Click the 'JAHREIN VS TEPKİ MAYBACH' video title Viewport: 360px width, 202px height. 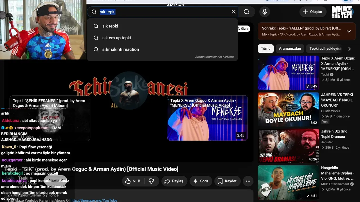point(337,100)
